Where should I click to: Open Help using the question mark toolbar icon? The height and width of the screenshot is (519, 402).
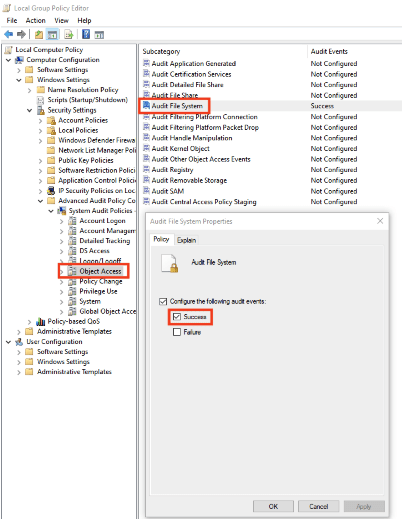86,34
